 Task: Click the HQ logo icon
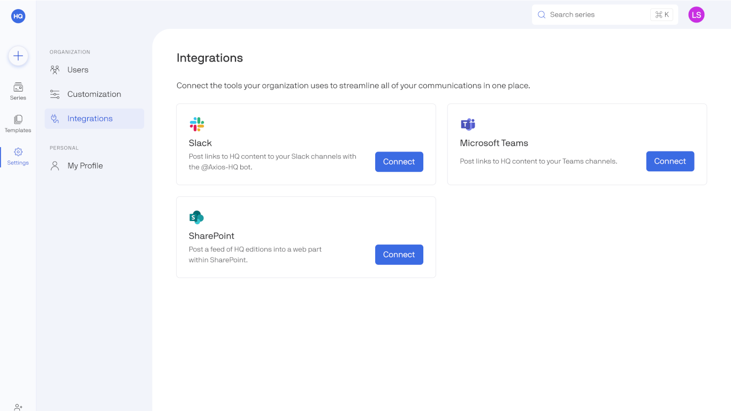(x=18, y=16)
